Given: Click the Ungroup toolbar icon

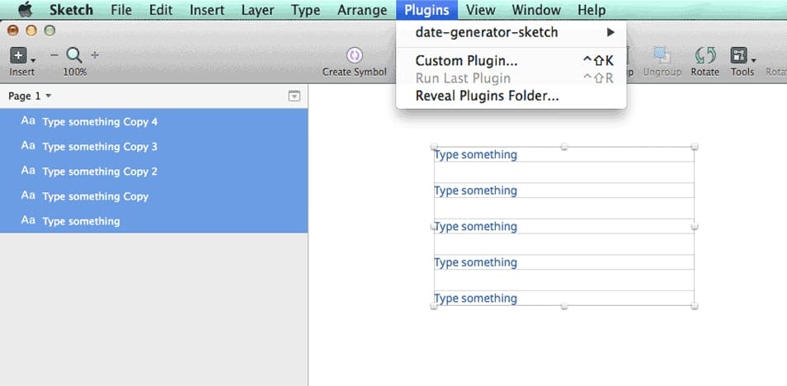Looking at the screenshot, I should tap(661, 56).
